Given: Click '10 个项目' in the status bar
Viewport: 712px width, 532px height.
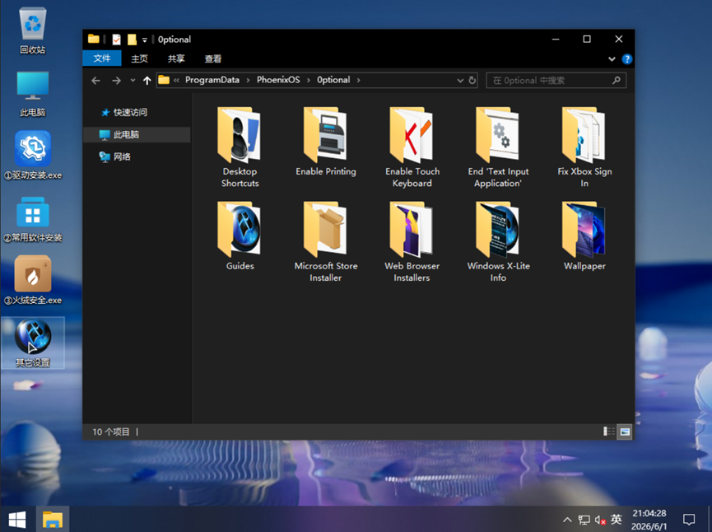Looking at the screenshot, I should (x=111, y=432).
